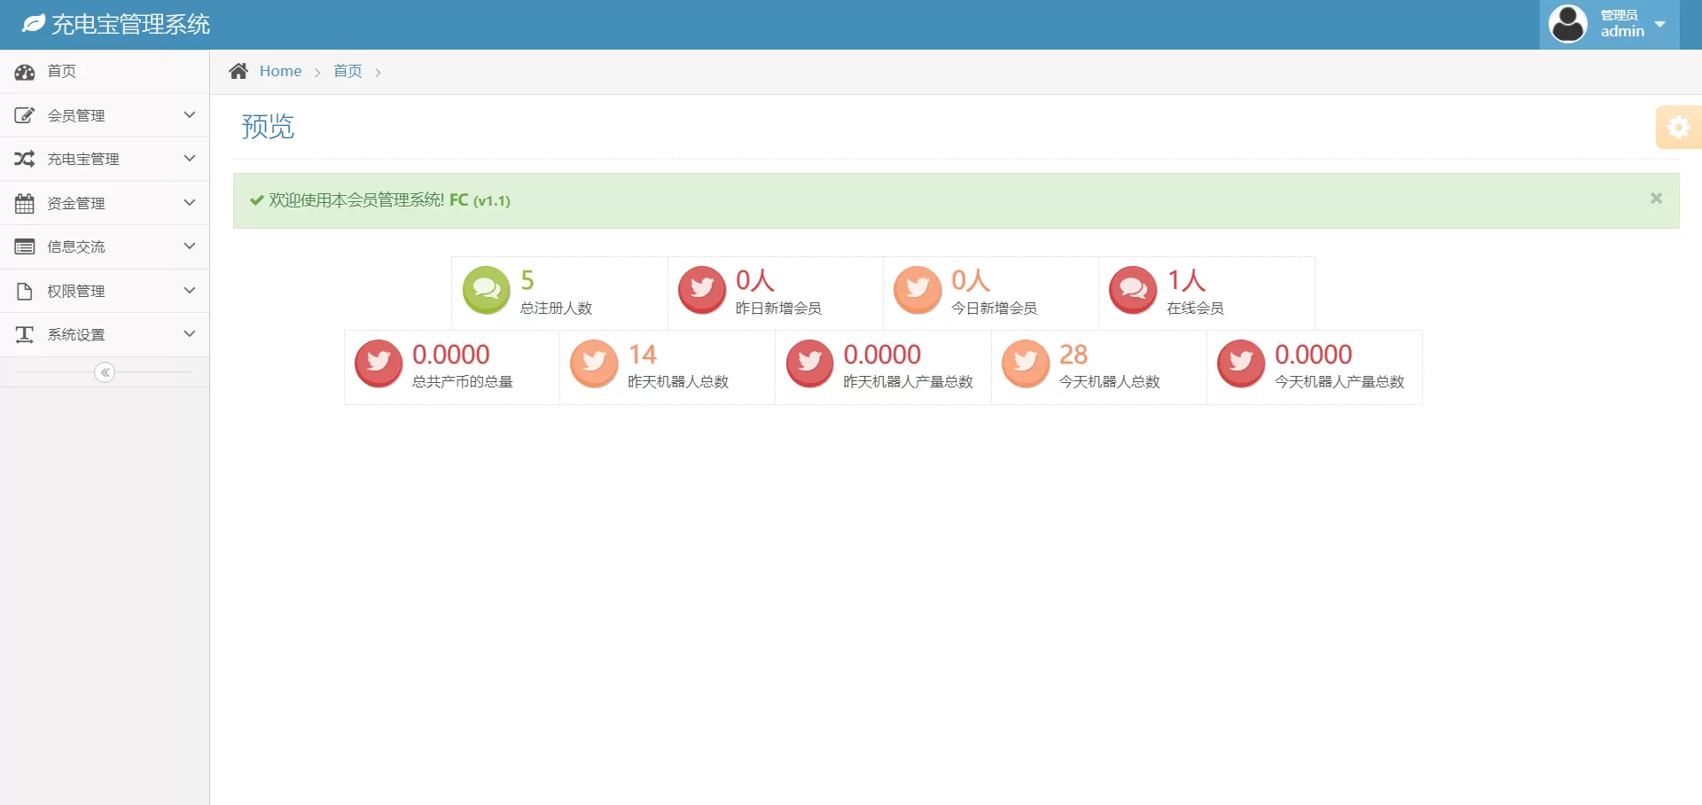Viewport: 1702px width, 805px height.
Task: Expand the 信息交流 chevron
Action: [x=189, y=246]
